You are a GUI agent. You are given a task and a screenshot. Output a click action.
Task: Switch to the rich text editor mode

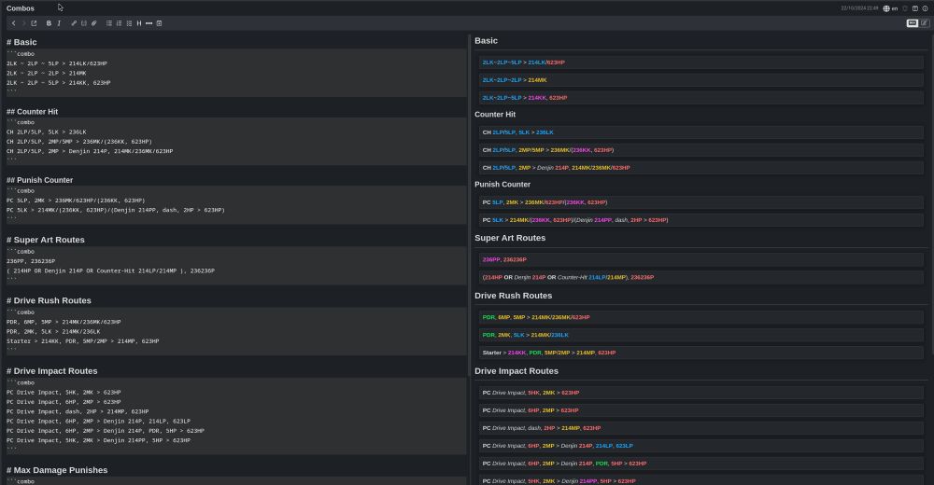pyautogui.click(x=925, y=23)
